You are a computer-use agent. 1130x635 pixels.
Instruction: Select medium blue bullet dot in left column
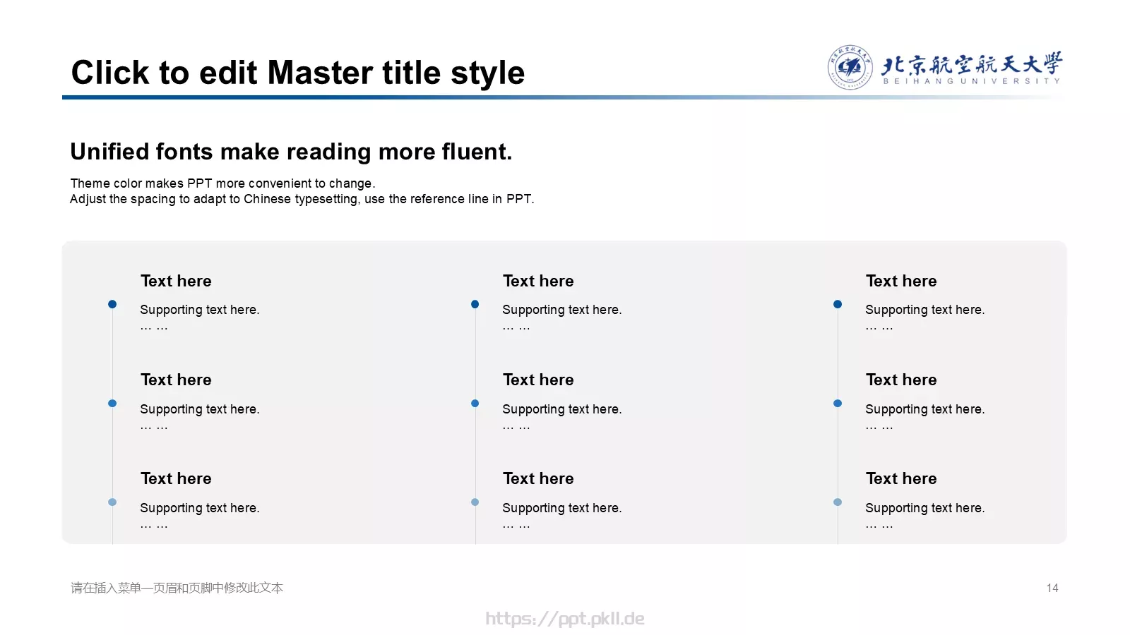(112, 404)
